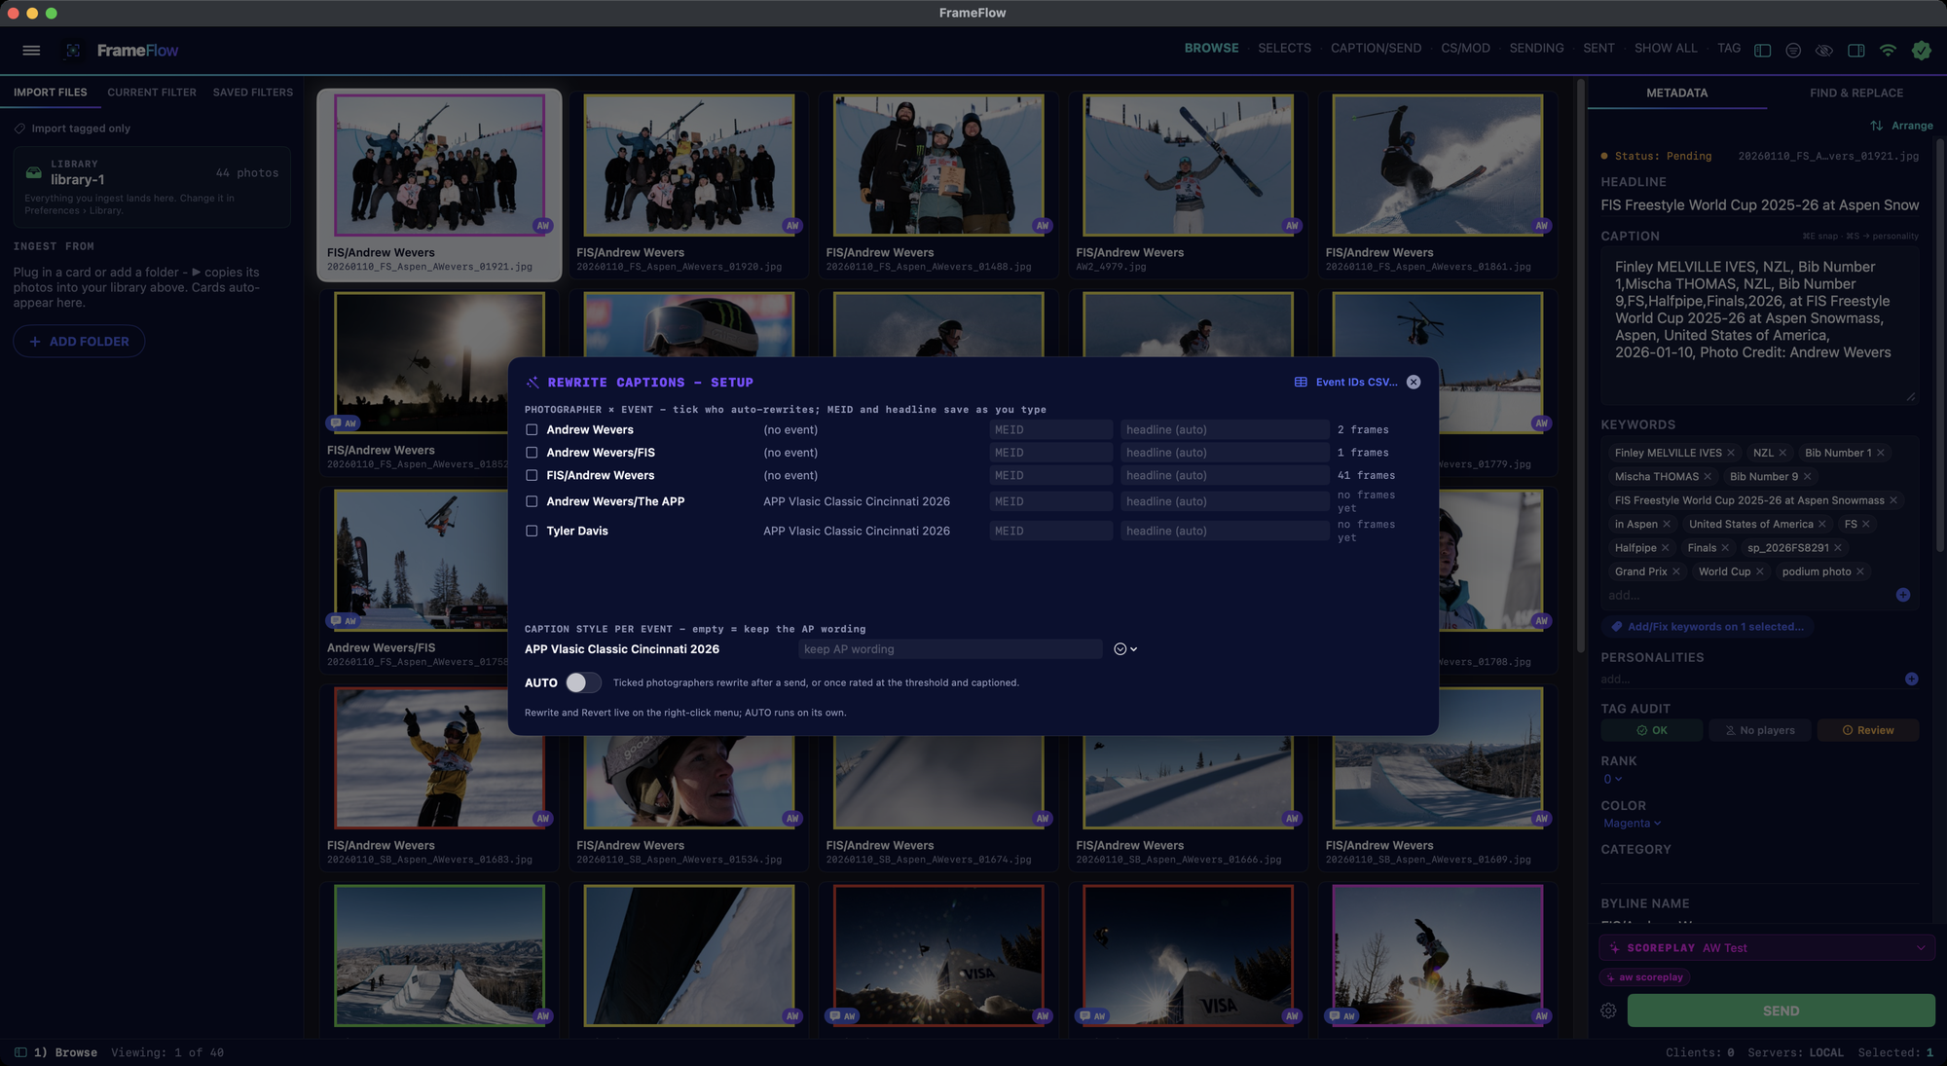Remove the NZL keyword tag
1947x1066 pixels.
pyautogui.click(x=1782, y=453)
